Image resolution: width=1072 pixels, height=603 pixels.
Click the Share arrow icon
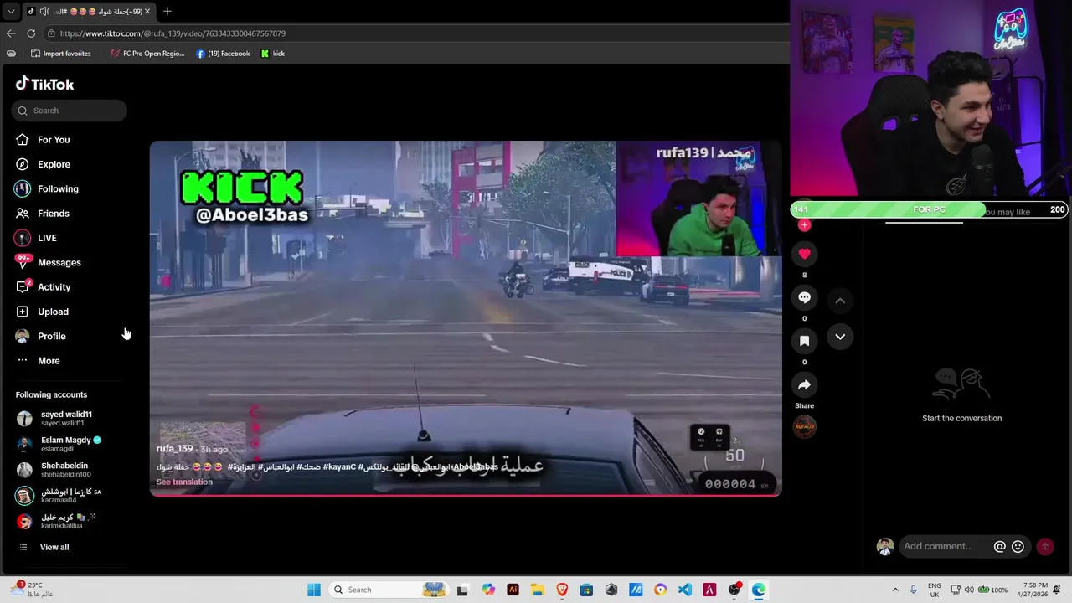804,384
